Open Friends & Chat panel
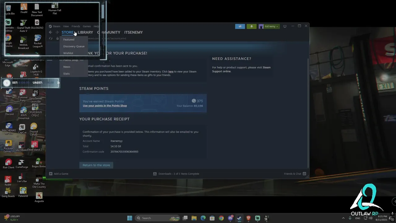 pos(295,174)
